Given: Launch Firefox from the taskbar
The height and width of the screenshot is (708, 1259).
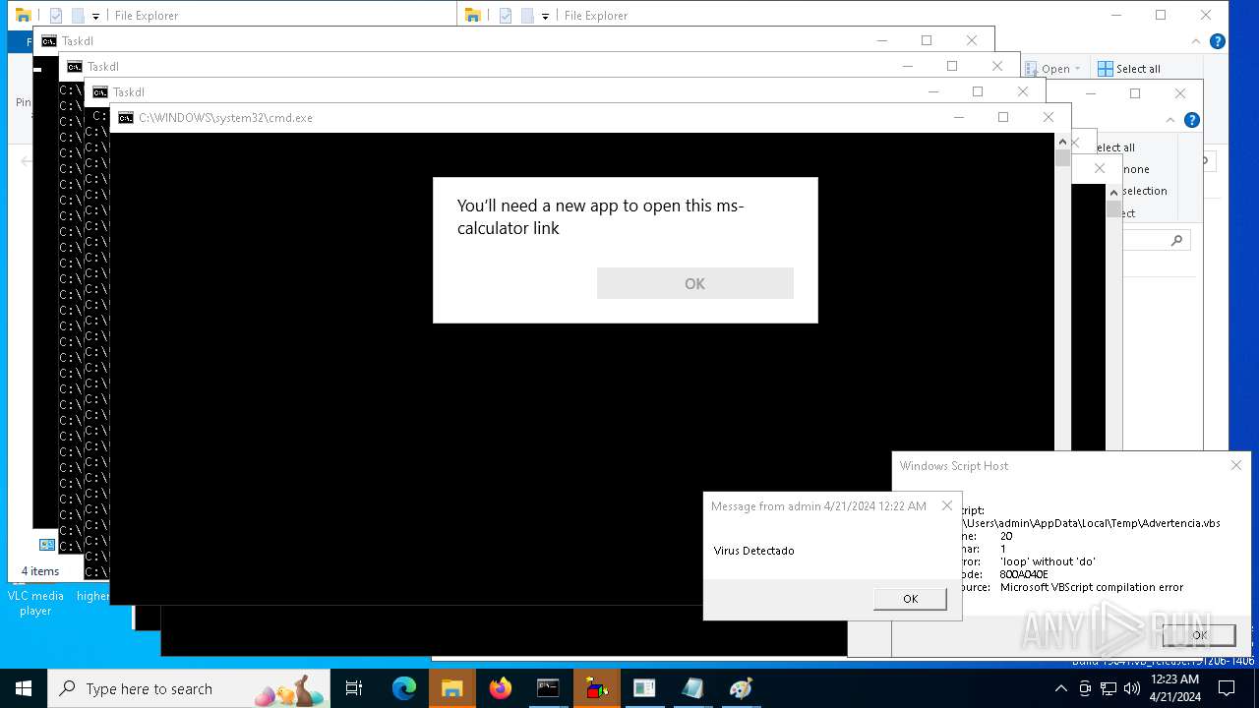Looking at the screenshot, I should coord(501,688).
